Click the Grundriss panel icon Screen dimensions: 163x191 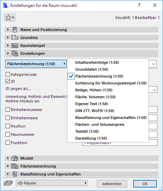point(15,38)
